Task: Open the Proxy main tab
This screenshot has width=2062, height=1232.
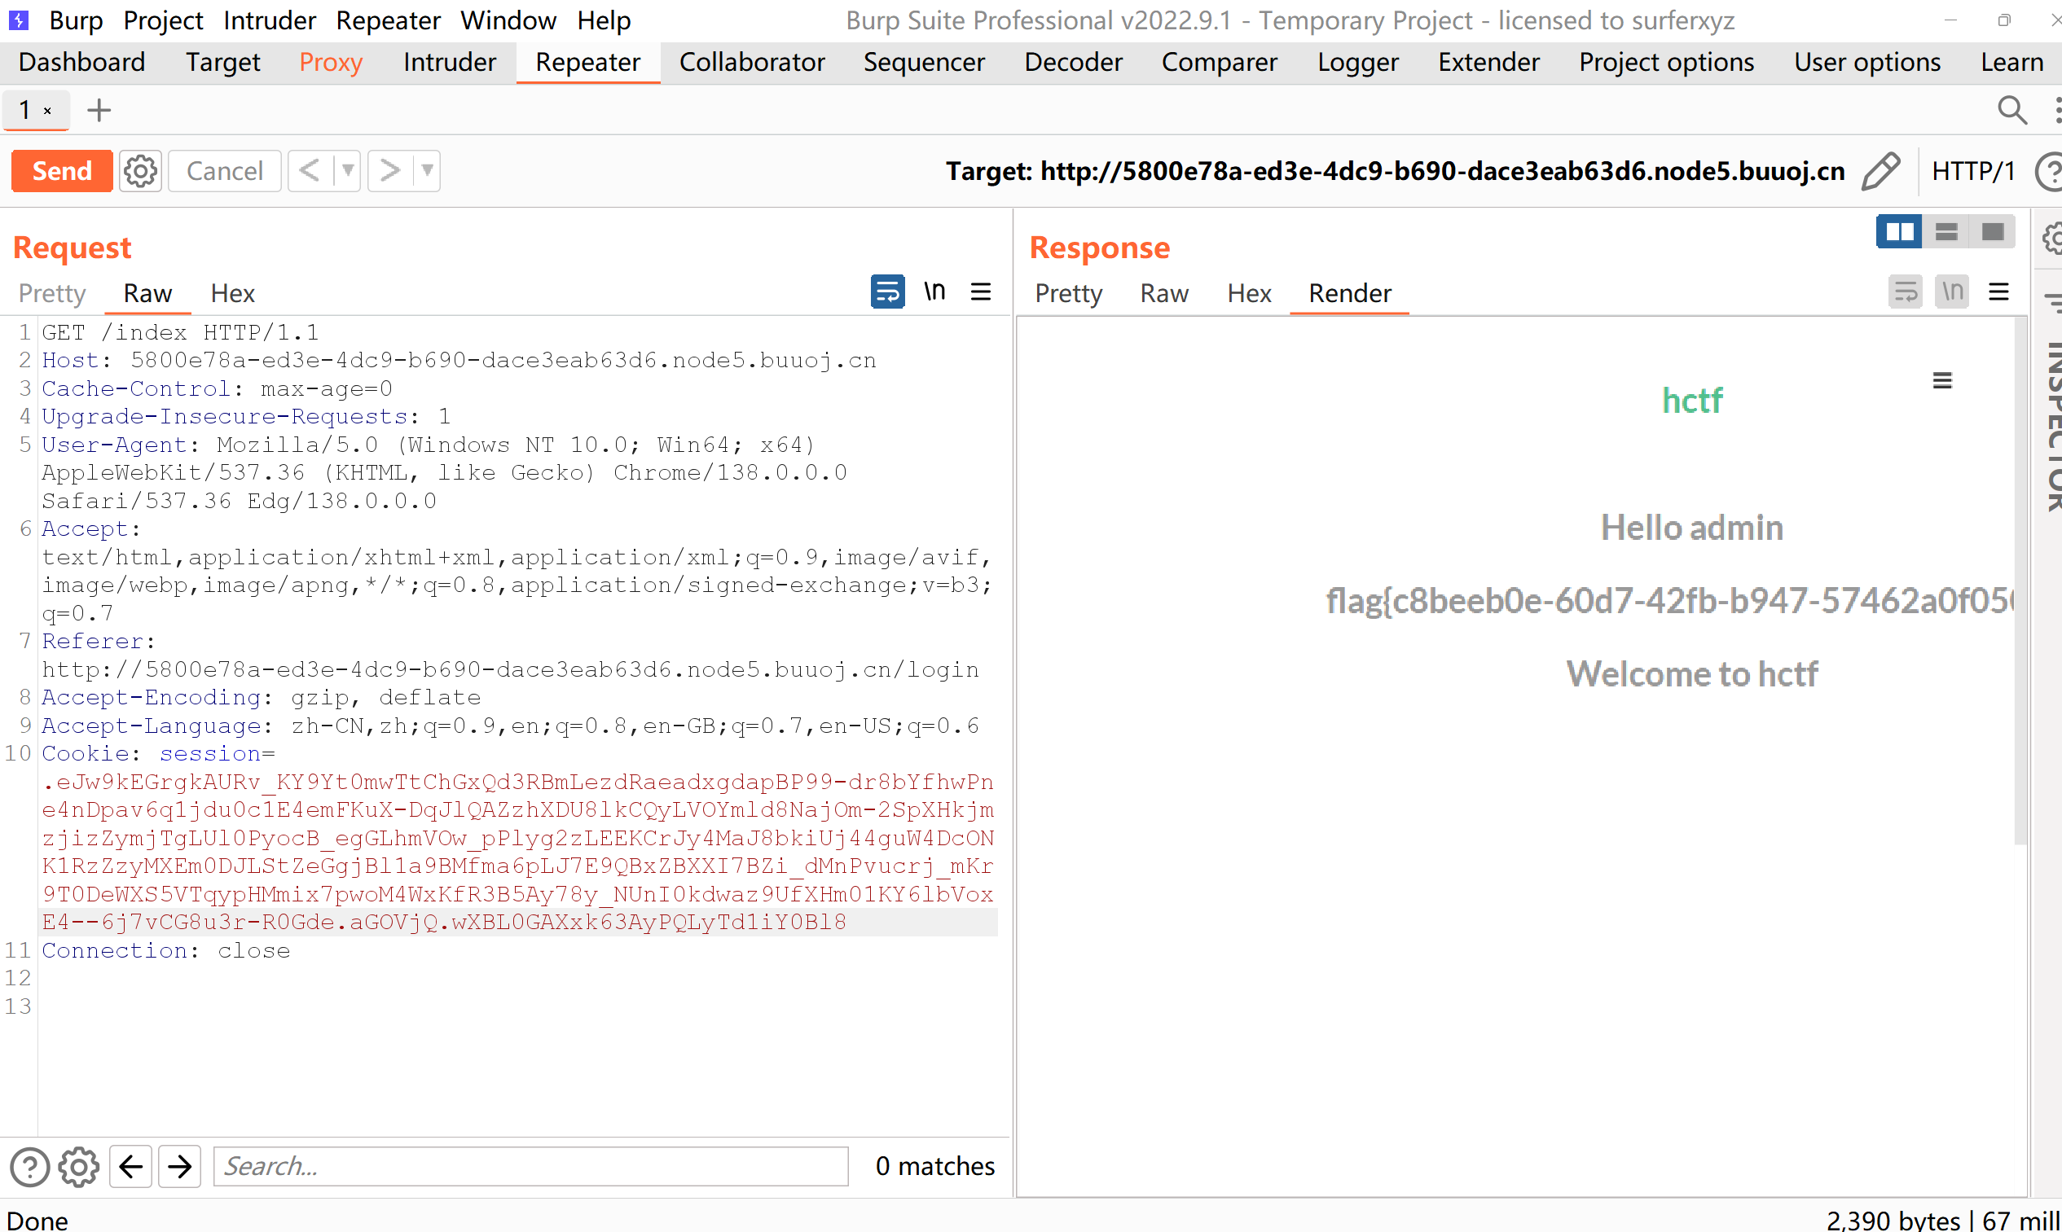Action: click(x=331, y=62)
